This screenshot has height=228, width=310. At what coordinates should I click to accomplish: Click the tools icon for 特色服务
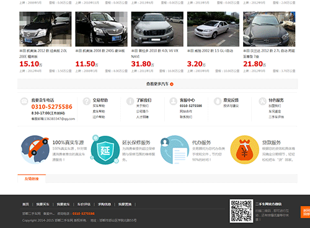[x=262, y=102]
